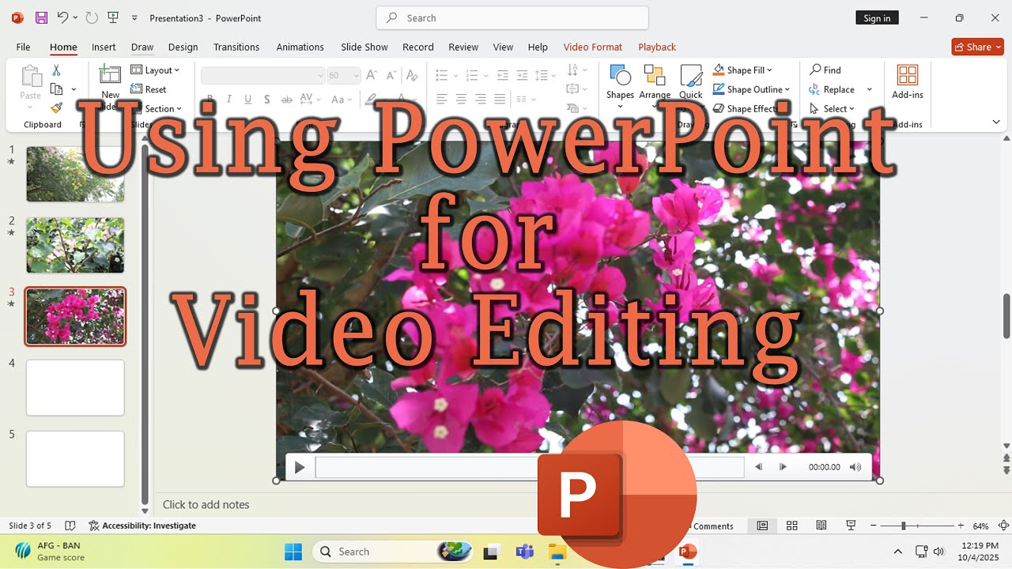Click Find in the Editing group

[x=825, y=70]
